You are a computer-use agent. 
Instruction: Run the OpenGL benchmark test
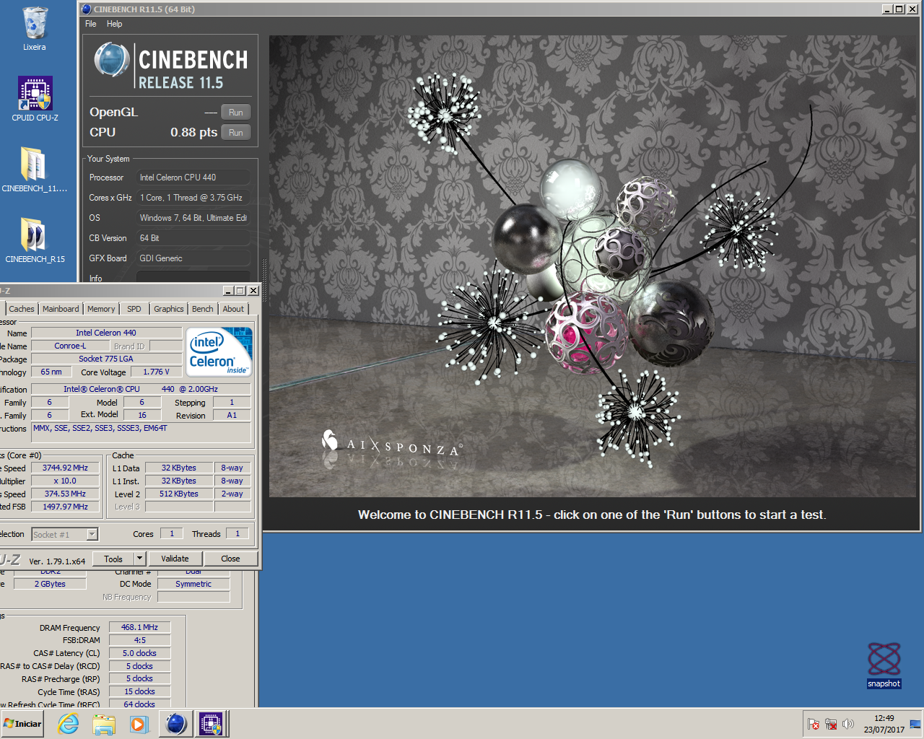coord(236,113)
